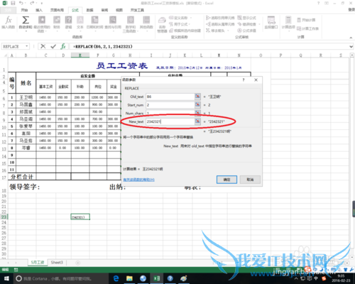Viewport: 355px width, 284px height.
Task: Add a new sheet with the plus icon
Action: click(x=77, y=263)
